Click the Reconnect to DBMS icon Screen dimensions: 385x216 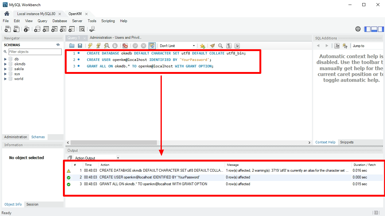click(x=92, y=29)
